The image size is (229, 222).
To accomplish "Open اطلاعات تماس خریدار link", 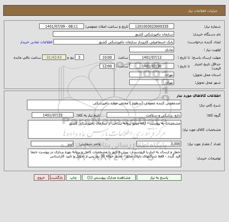I will click(36, 42).
